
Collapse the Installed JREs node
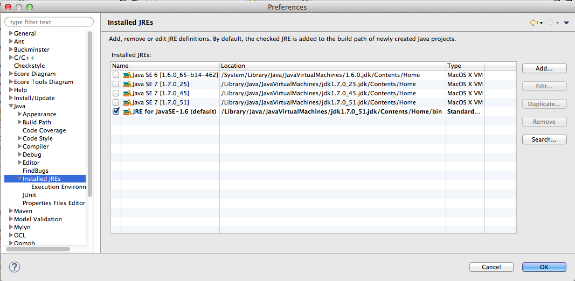coord(20,179)
